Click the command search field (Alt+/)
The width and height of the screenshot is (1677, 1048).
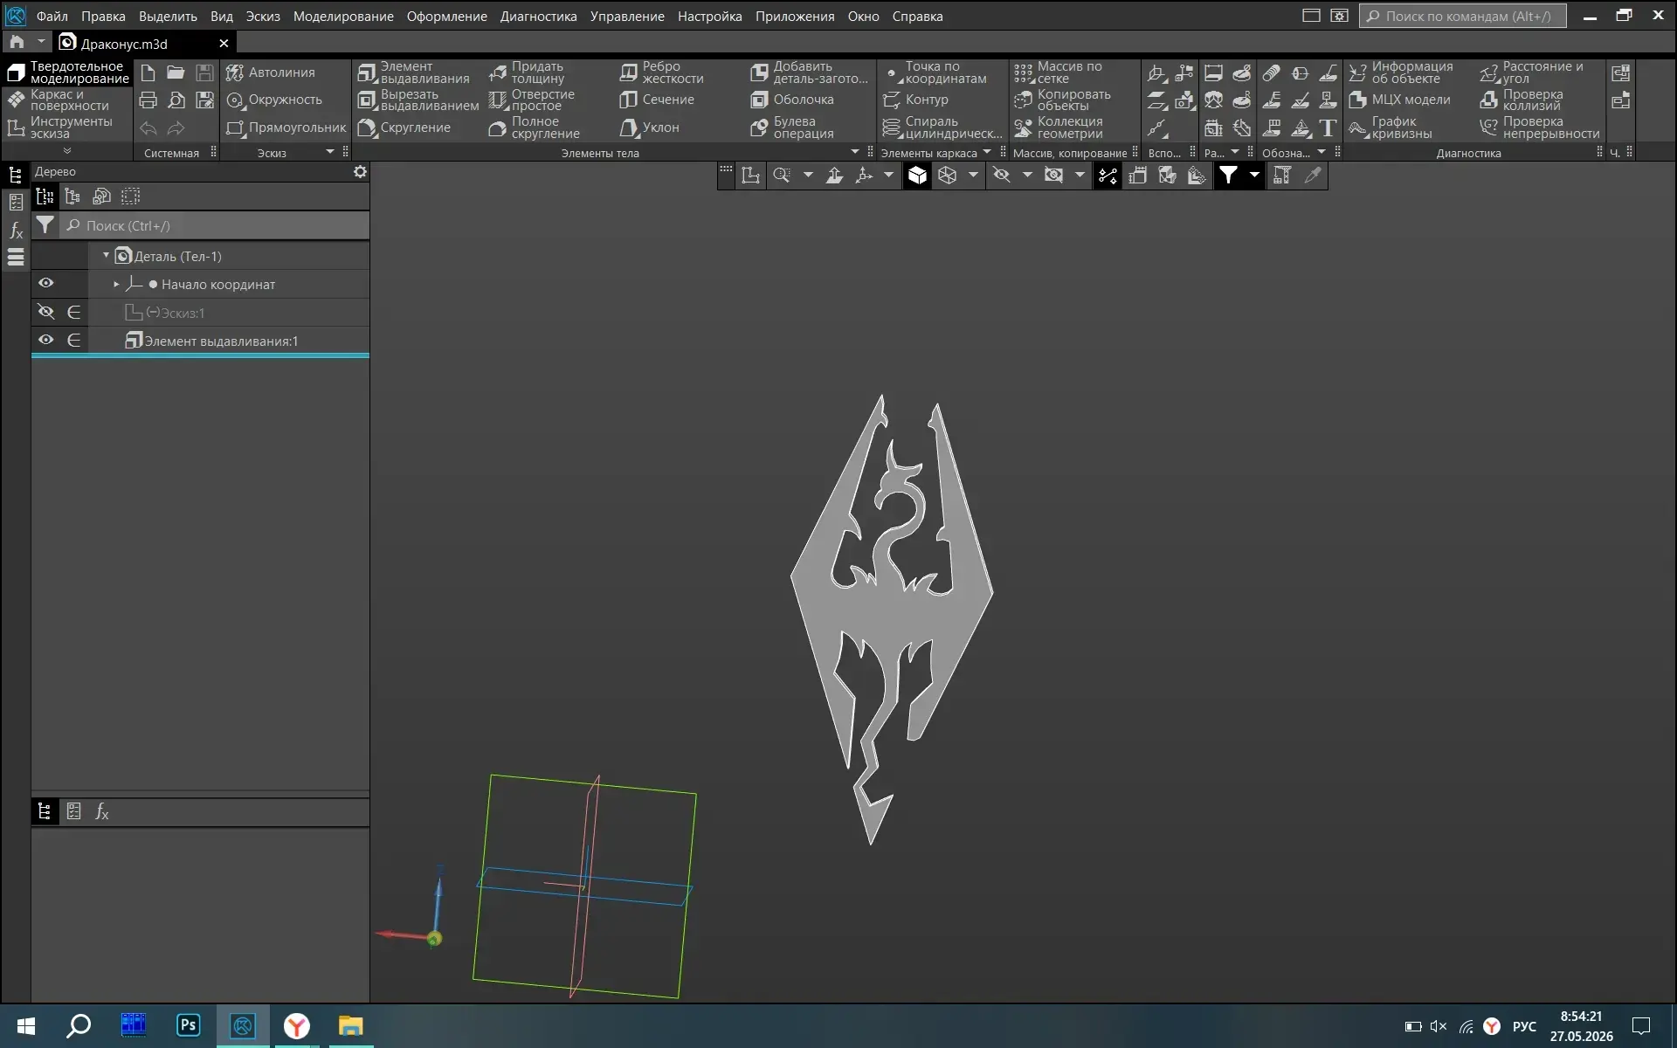(1463, 16)
